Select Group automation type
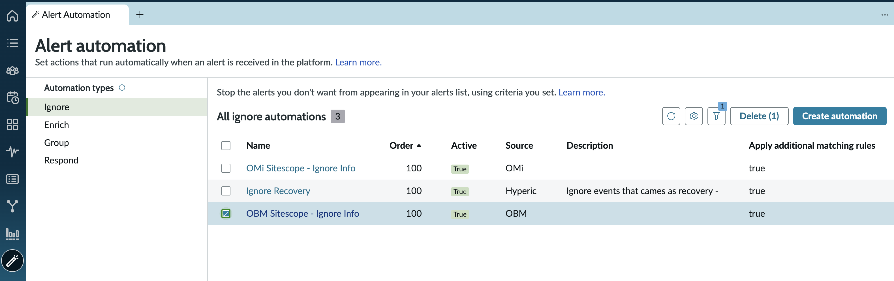 pos(117,142)
